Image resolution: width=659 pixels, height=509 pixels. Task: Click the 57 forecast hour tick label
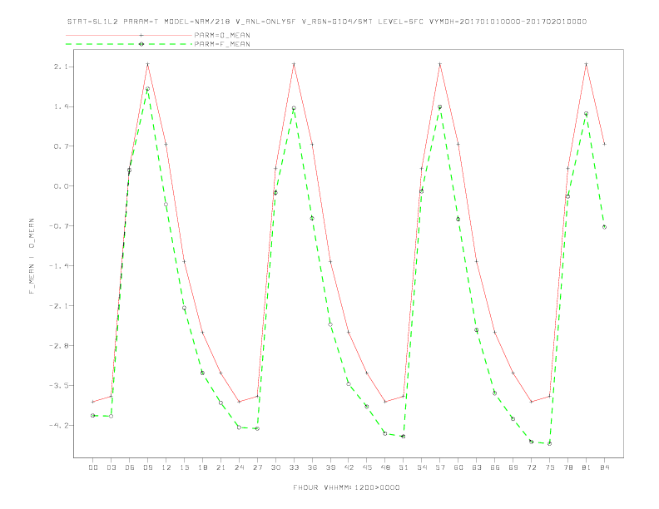point(440,467)
